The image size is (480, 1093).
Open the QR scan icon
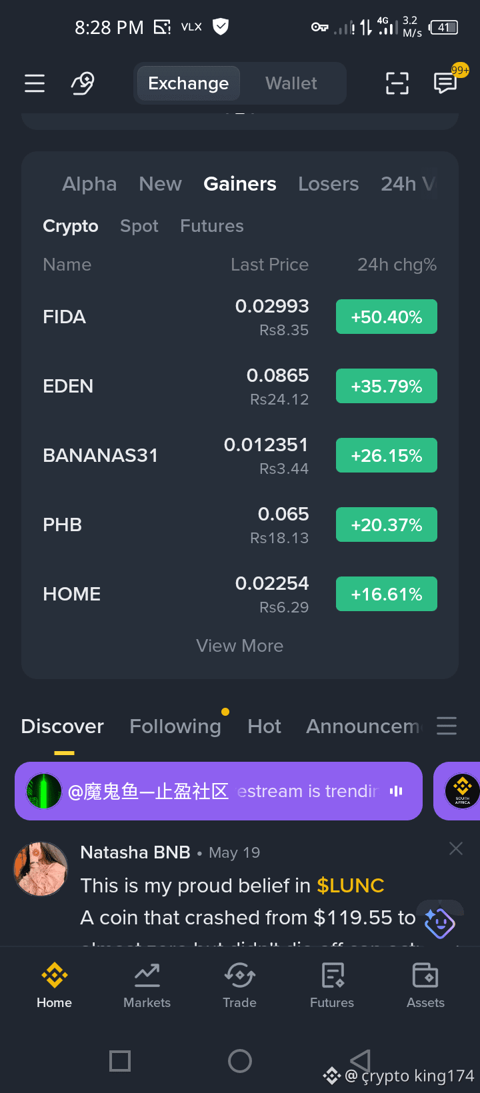[397, 83]
